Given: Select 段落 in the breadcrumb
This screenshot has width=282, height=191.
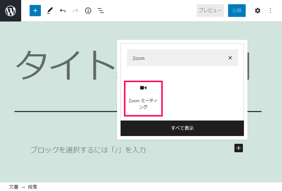Looking at the screenshot, I should pos(32,187).
